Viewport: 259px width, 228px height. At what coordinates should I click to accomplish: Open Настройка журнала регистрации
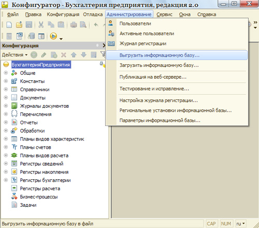click(x=177, y=101)
